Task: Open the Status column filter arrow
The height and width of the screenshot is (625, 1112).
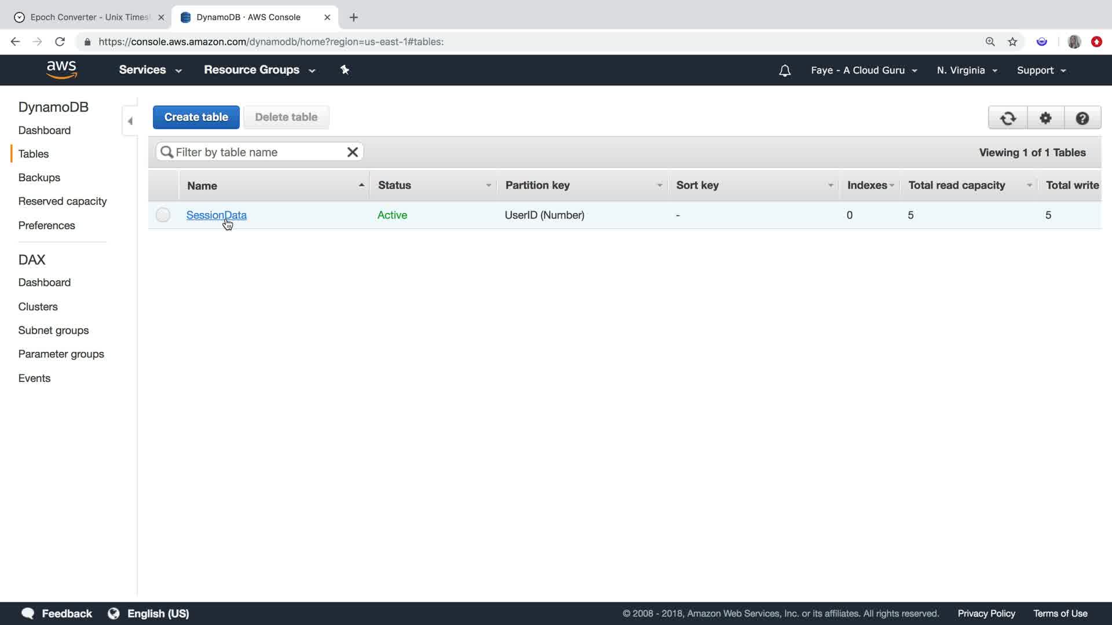Action: point(488,186)
